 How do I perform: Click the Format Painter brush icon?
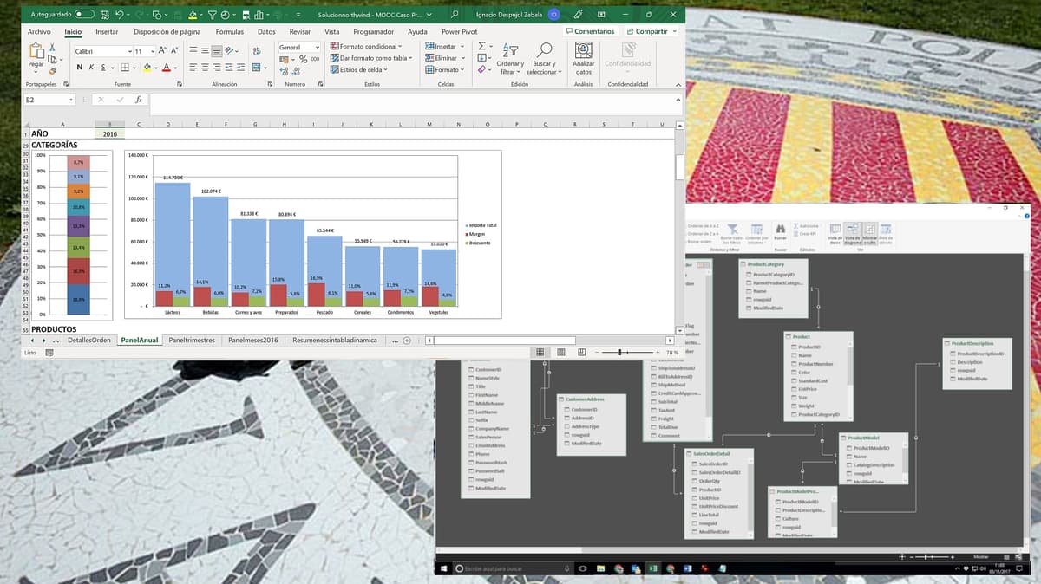pos(53,71)
